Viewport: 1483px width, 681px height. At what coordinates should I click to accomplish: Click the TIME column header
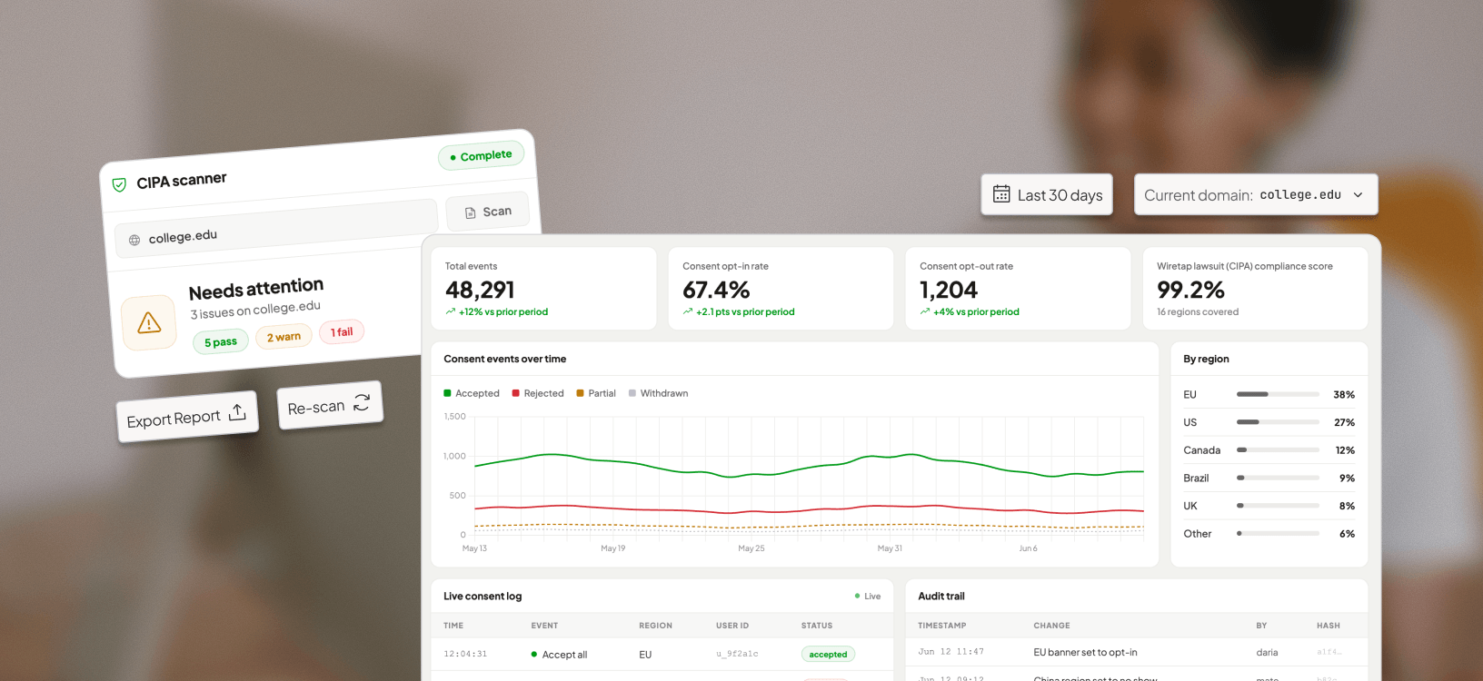pyautogui.click(x=453, y=626)
